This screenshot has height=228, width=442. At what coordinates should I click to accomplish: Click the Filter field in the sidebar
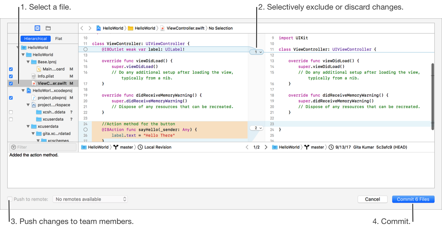coord(43,147)
